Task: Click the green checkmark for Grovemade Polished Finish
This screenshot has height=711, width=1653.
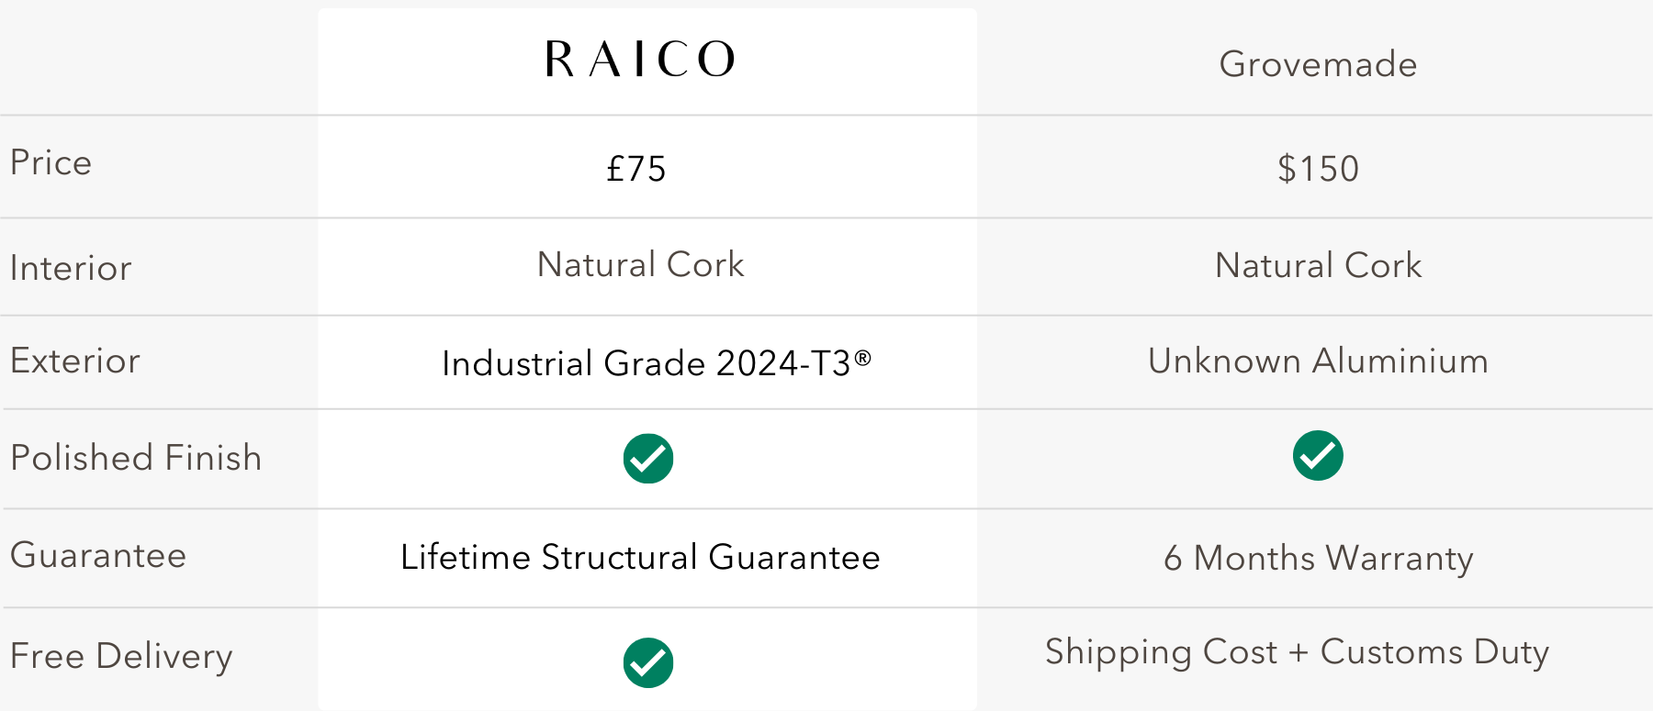Action: pos(1318,456)
